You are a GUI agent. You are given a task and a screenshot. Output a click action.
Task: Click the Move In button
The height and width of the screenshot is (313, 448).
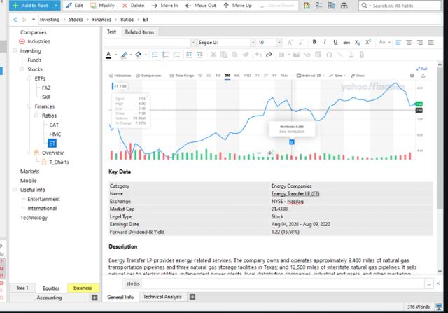pos(164,6)
